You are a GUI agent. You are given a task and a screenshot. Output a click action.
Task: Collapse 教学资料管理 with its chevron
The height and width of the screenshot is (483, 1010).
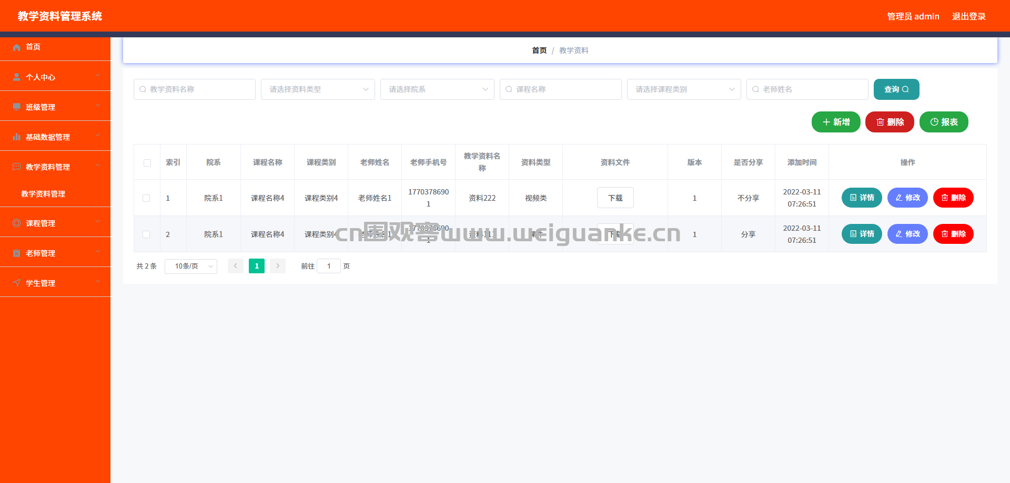(98, 166)
